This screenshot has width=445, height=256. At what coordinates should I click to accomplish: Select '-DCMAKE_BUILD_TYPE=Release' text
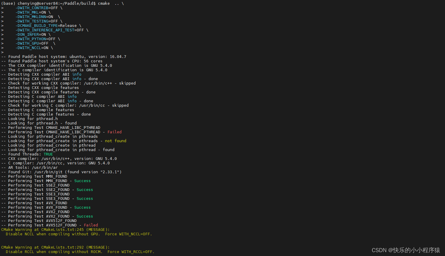46,26
